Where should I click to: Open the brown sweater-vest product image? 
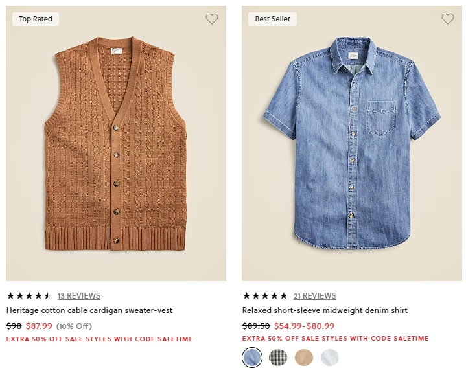[116, 144]
